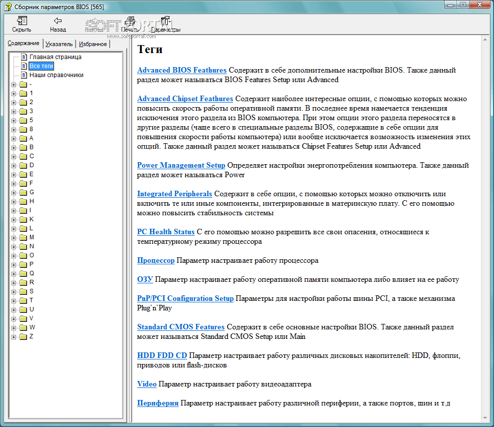Follow the PC Health Status link

(166, 232)
